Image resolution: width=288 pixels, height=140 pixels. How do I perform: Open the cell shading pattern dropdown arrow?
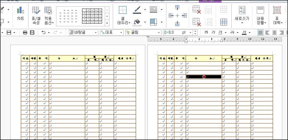(161, 22)
